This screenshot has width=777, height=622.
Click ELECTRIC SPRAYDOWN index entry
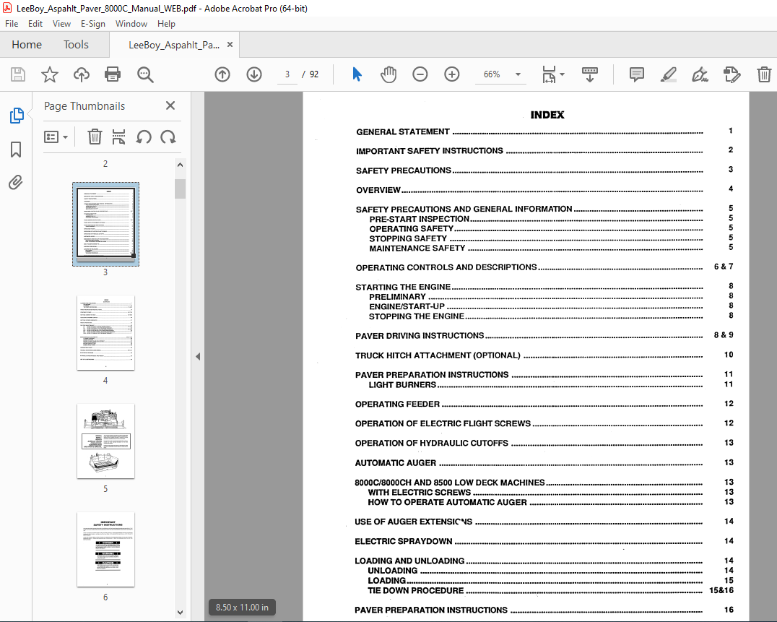pos(404,541)
